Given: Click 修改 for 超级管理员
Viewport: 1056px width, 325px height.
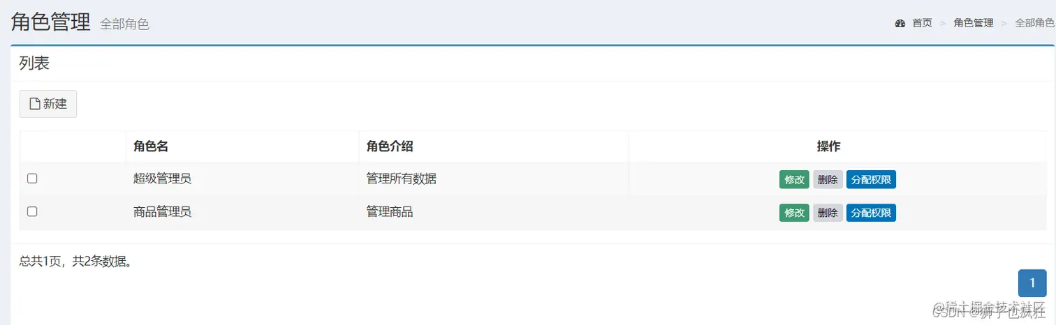Looking at the screenshot, I should (x=794, y=179).
